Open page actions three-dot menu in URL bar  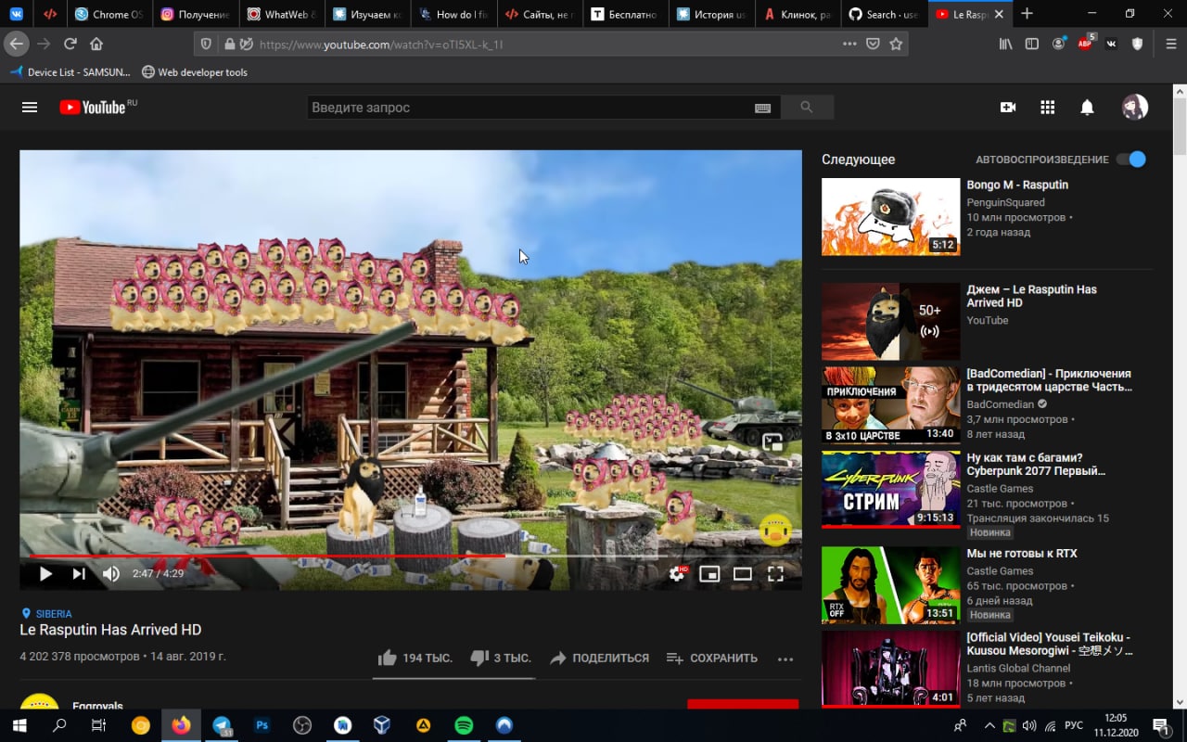(849, 44)
